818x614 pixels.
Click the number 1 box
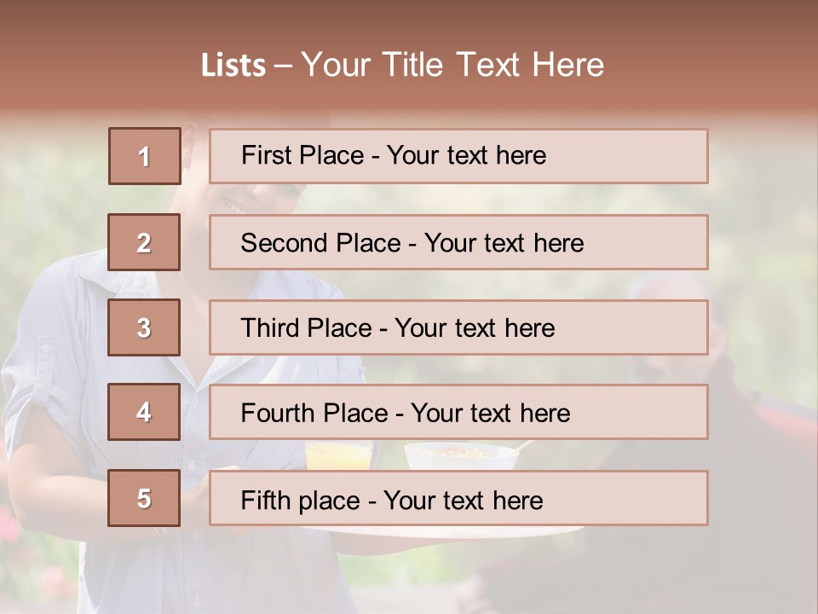click(x=145, y=156)
